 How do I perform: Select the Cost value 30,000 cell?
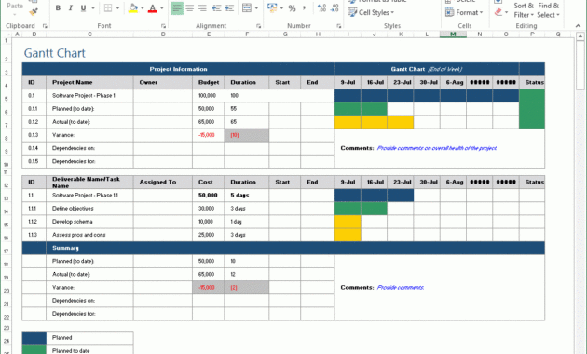click(209, 209)
